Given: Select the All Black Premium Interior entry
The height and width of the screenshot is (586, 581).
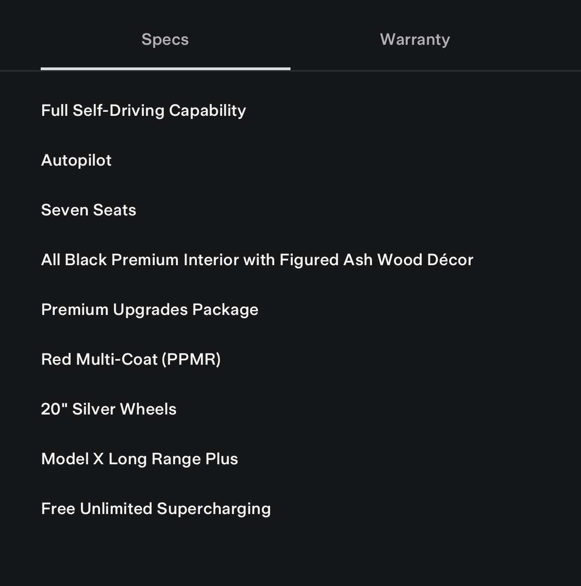Looking at the screenshot, I should click(257, 260).
